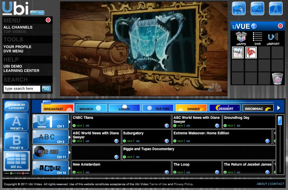
Task: Open TOP VIDEOS in the menu
Action: 15,32
